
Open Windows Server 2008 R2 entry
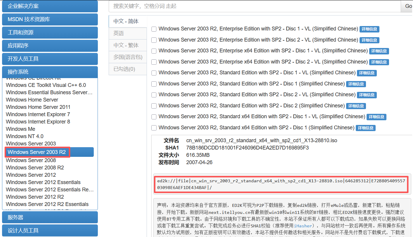click(35, 168)
